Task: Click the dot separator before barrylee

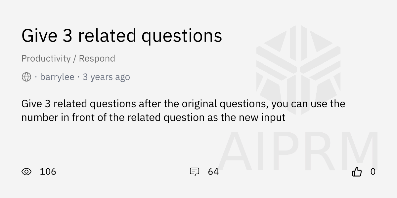Action: pyautogui.click(x=36, y=77)
